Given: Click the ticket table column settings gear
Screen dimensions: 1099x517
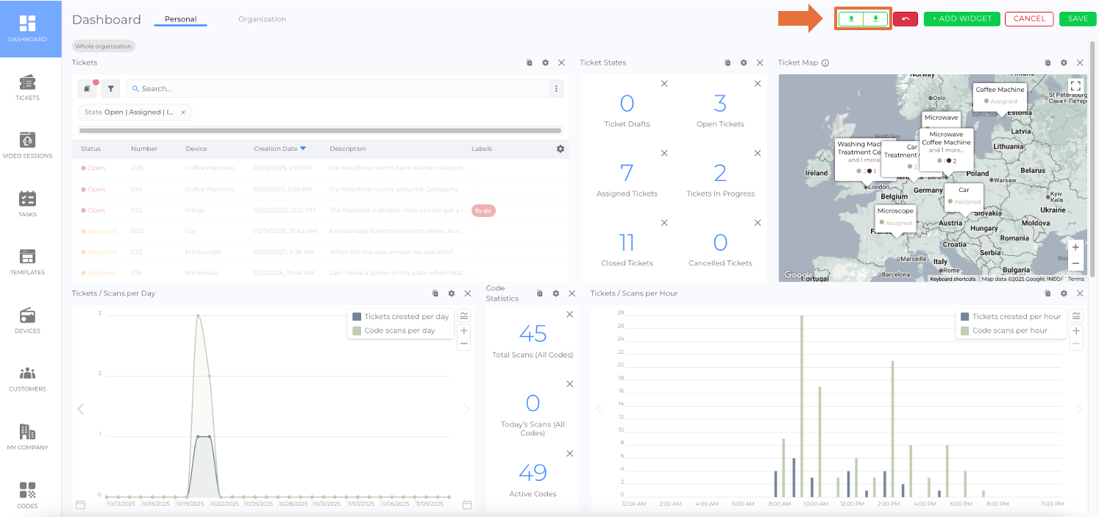Looking at the screenshot, I should point(561,149).
